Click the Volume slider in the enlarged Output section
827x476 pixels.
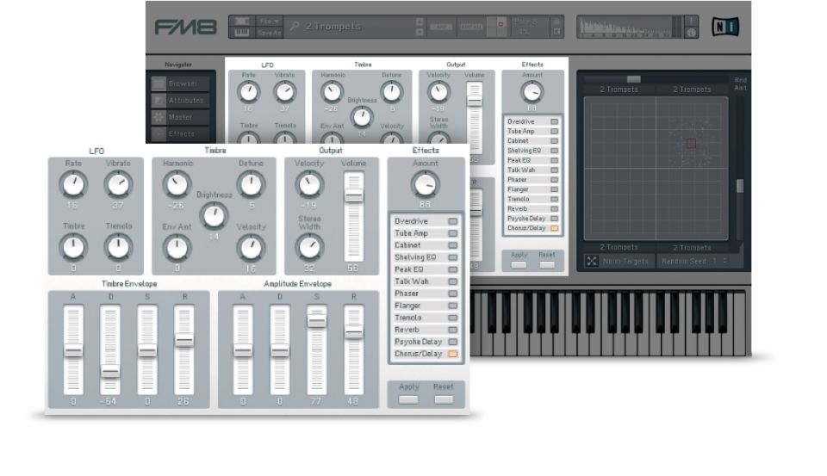354,196
